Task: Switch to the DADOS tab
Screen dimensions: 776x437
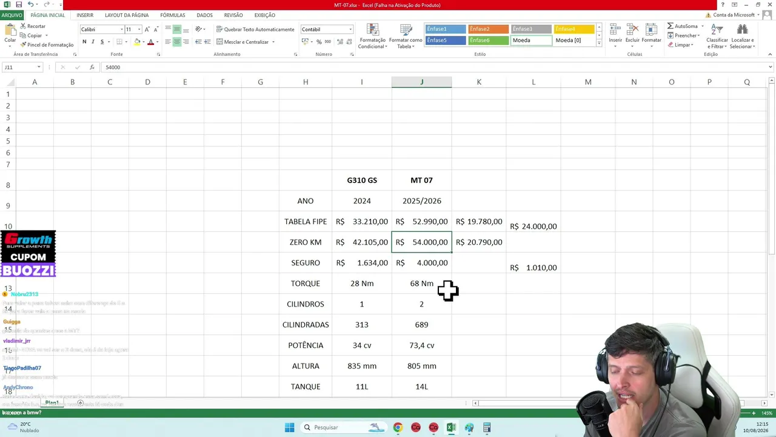Action: point(204,15)
